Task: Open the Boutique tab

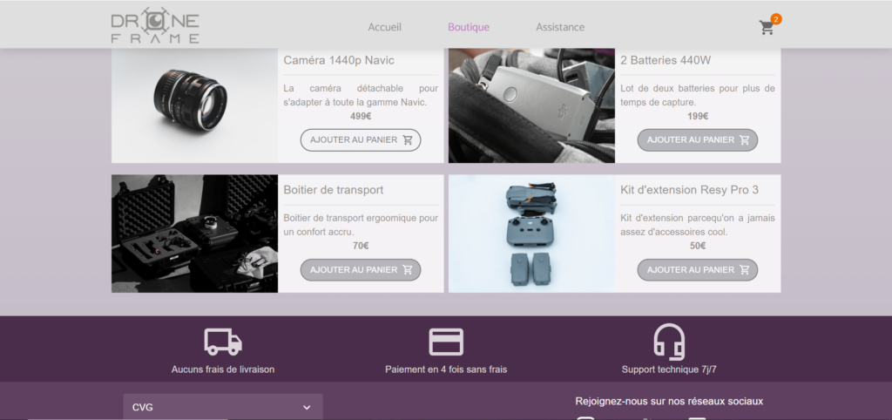Action: pyautogui.click(x=469, y=27)
